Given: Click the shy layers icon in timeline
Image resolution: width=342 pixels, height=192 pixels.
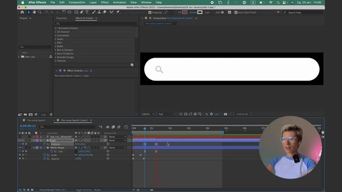Looking at the screenshot, I should (x=107, y=127).
